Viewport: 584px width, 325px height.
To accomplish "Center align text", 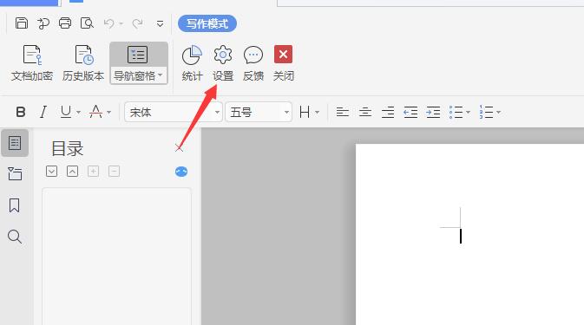I will point(365,112).
